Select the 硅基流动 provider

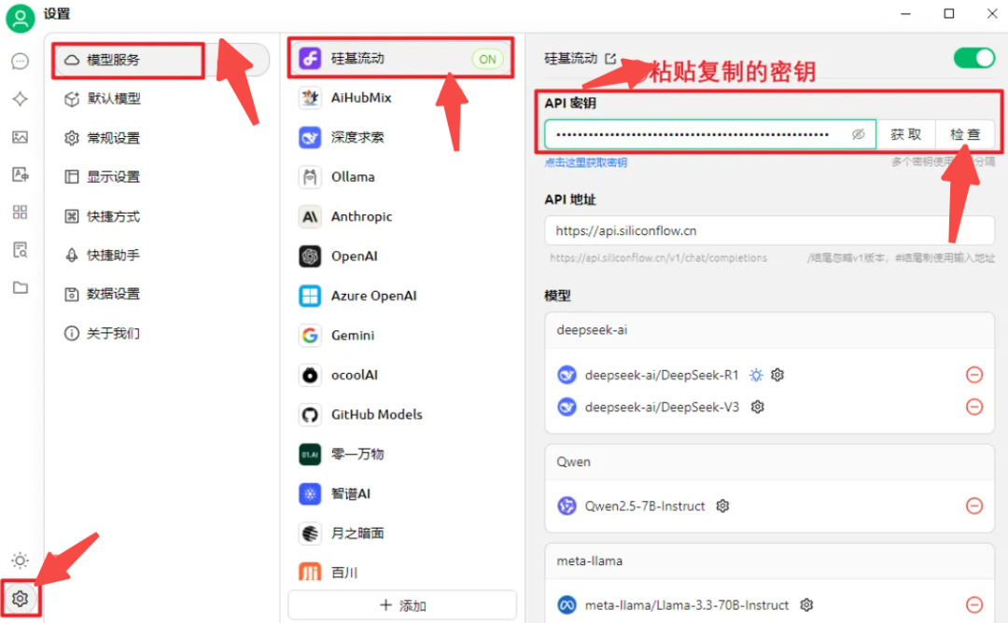[401, 59]
